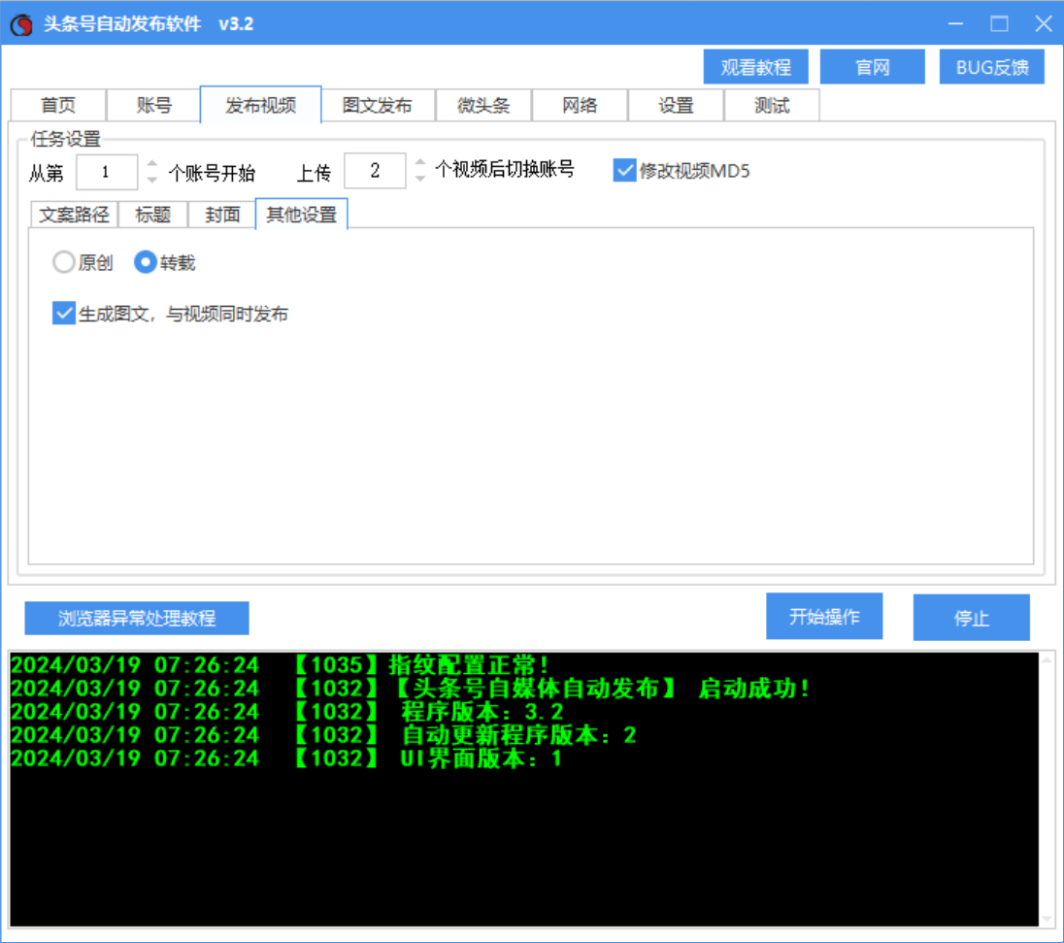
Task: Open the 测试 tab
Action: pyautogui.click(x=772, y=105)
